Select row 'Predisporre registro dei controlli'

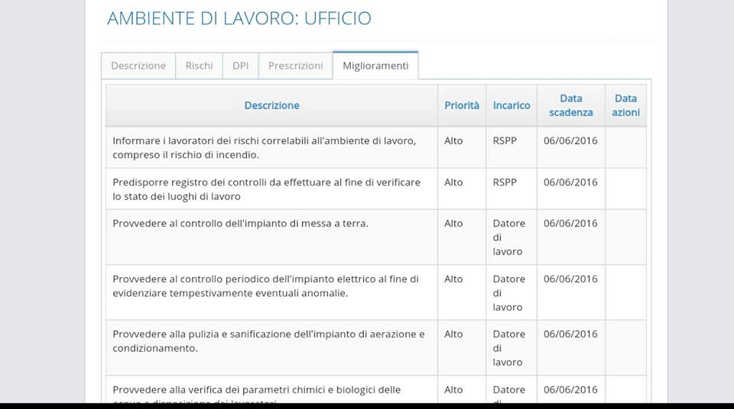coord(376,188)
